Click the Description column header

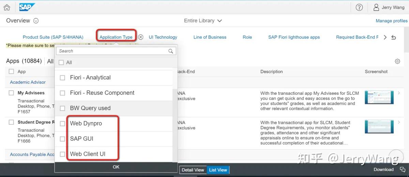pyautogui.click(x=272, y=72)
